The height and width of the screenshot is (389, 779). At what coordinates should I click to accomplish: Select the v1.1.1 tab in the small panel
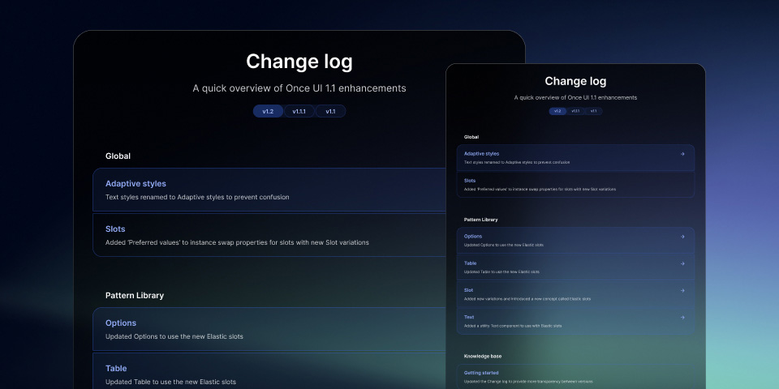[575, 111]
